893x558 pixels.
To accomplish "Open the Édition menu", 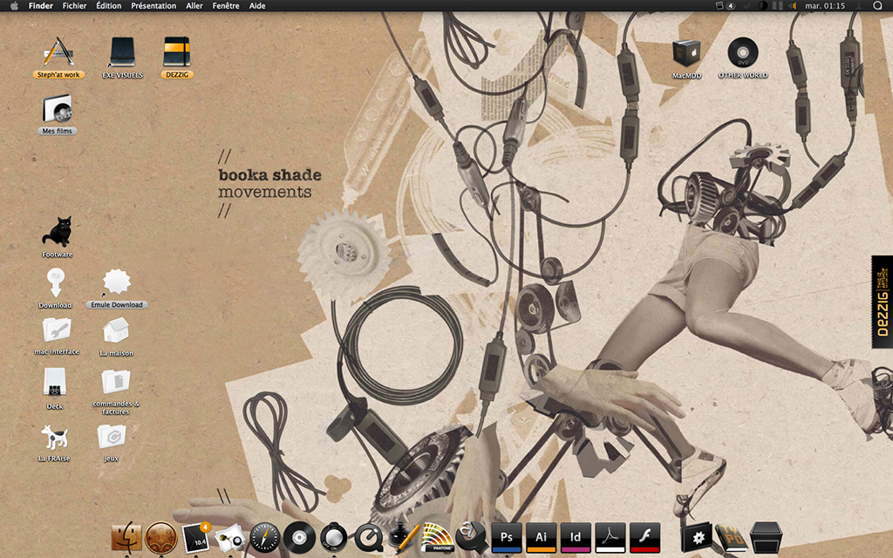I will tap(109, 6).
